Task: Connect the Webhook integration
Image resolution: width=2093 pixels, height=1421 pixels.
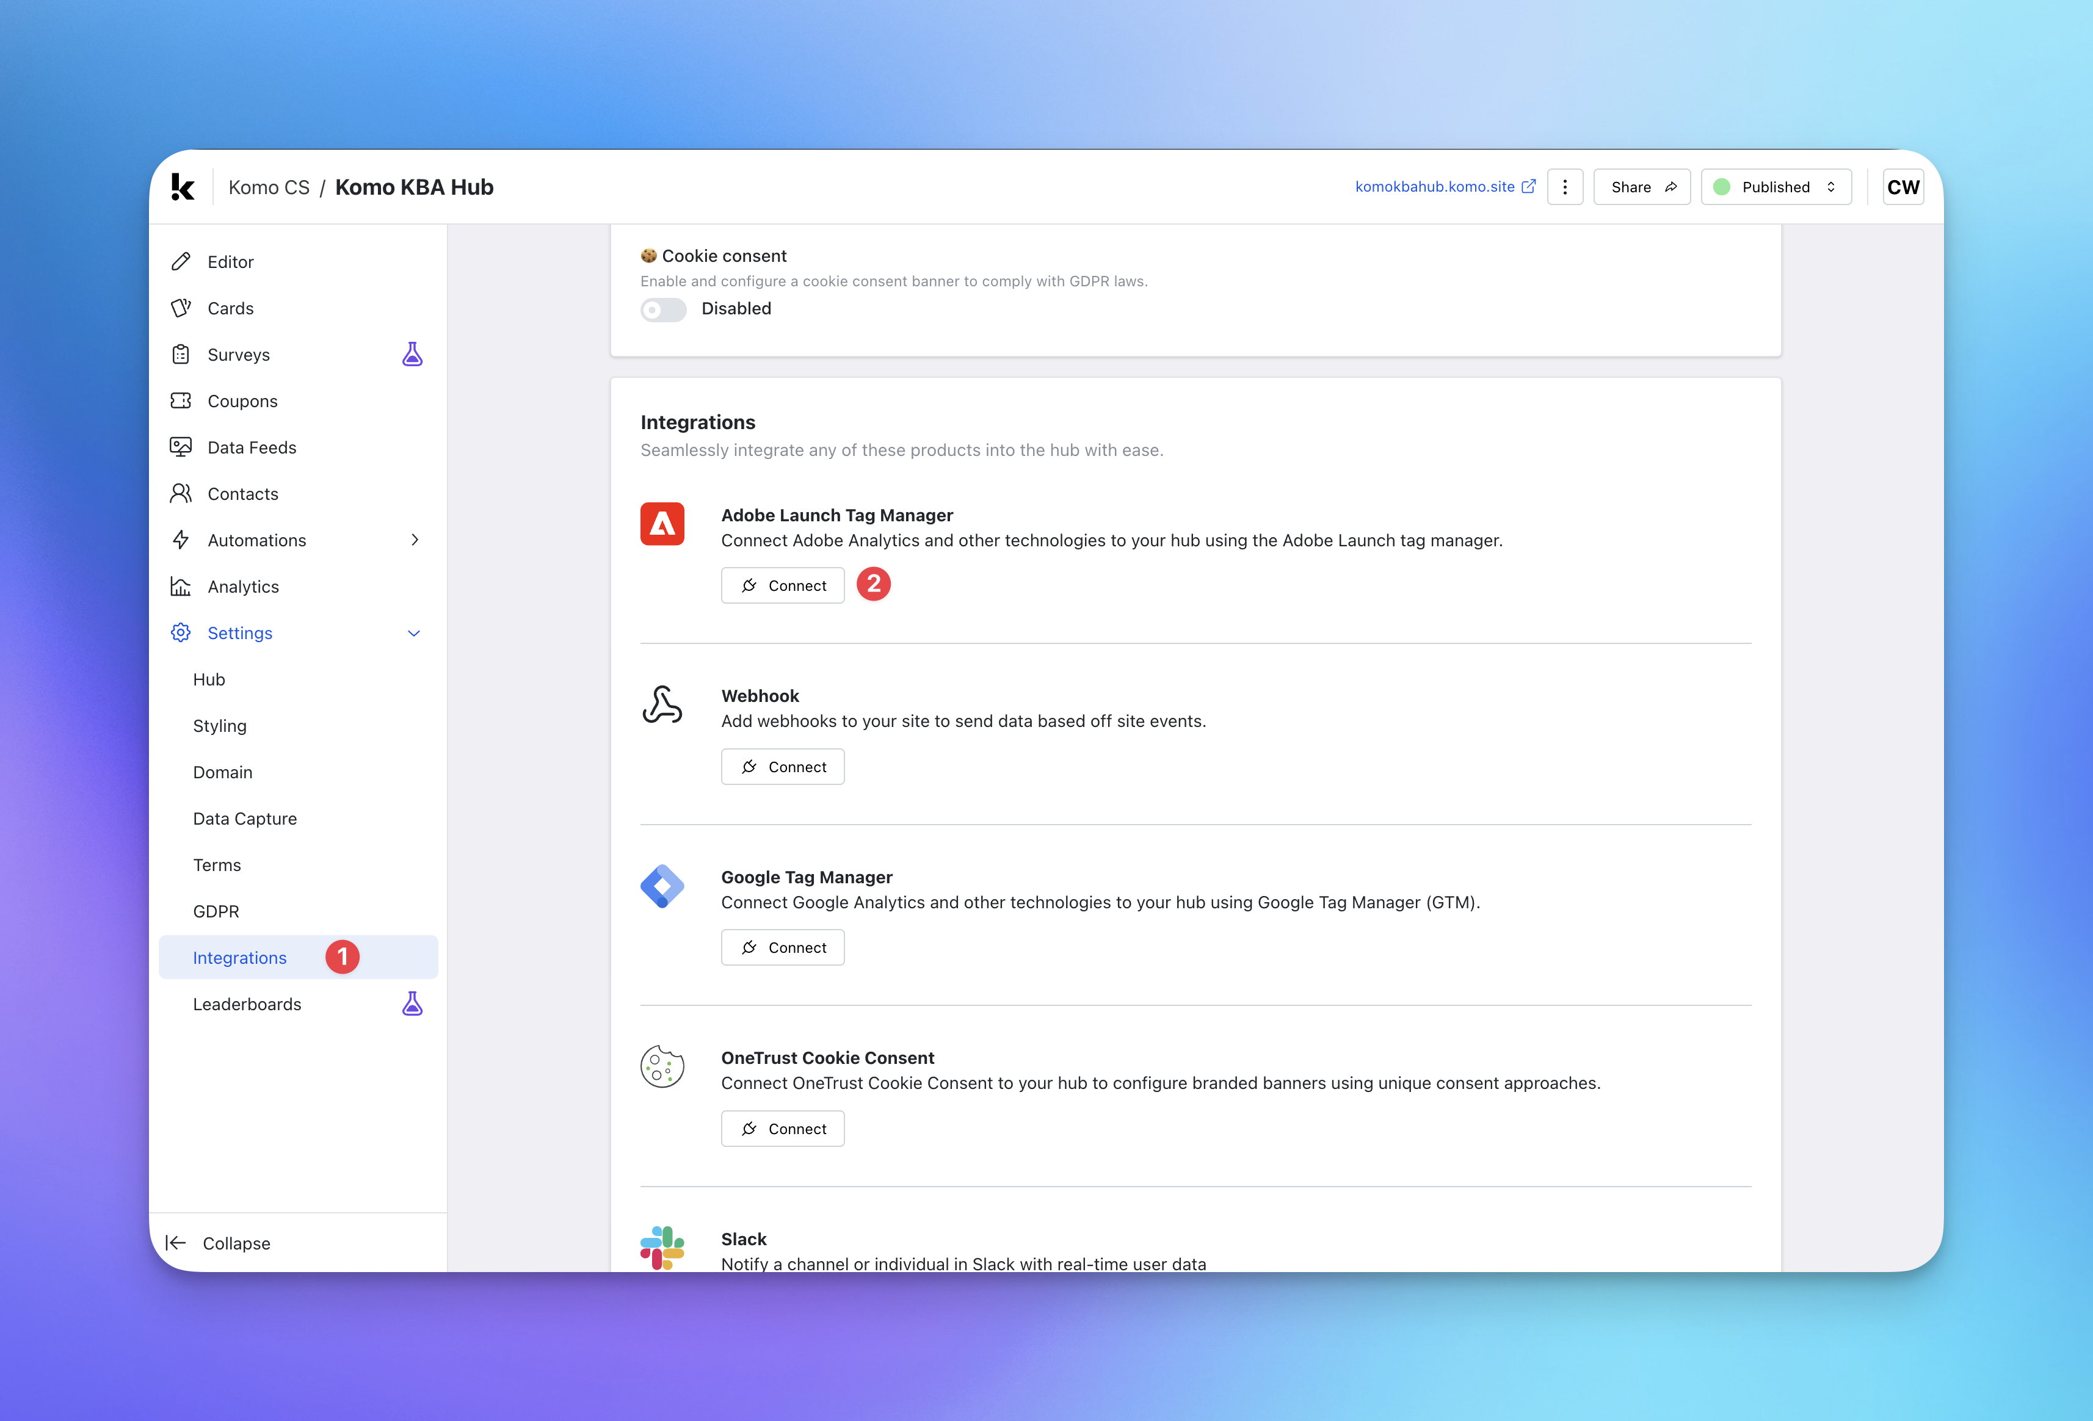Action: pos(783,767)
